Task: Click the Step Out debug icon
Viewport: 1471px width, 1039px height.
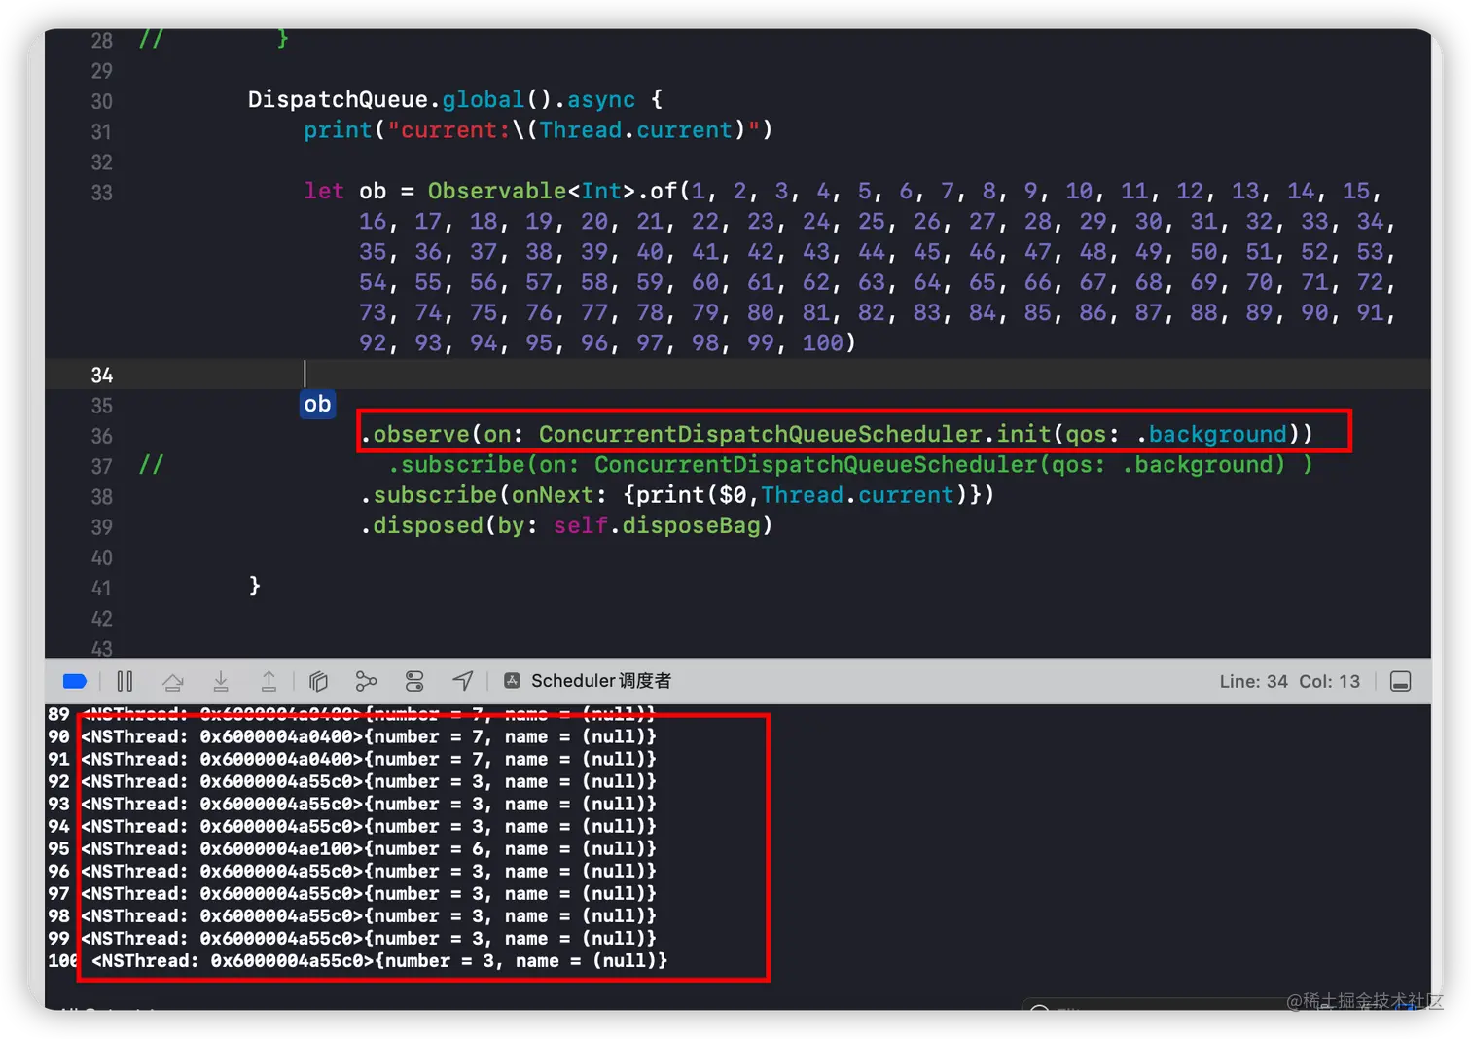Action: click(x=269, y=681)
